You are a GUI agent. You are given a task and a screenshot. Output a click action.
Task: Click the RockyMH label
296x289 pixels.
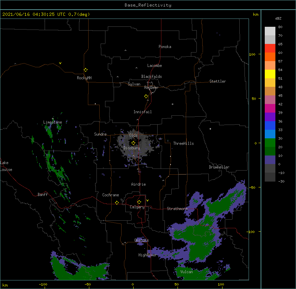tap(84, 78)
